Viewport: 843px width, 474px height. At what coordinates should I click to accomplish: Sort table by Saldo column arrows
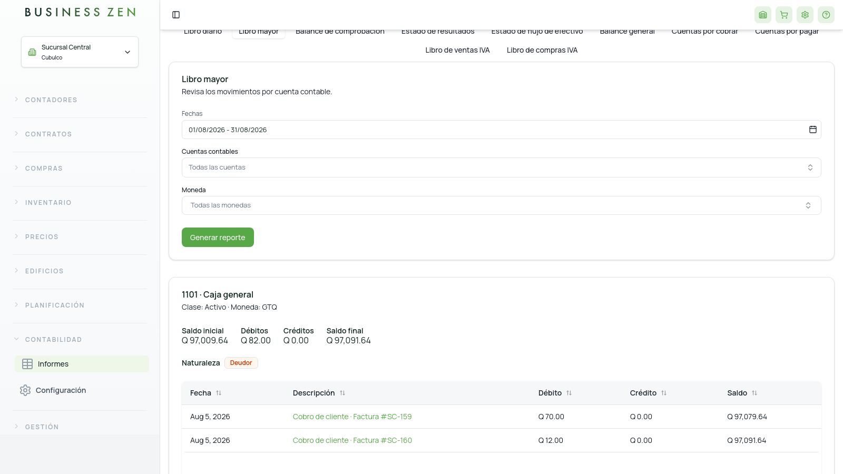pos(754,393)
